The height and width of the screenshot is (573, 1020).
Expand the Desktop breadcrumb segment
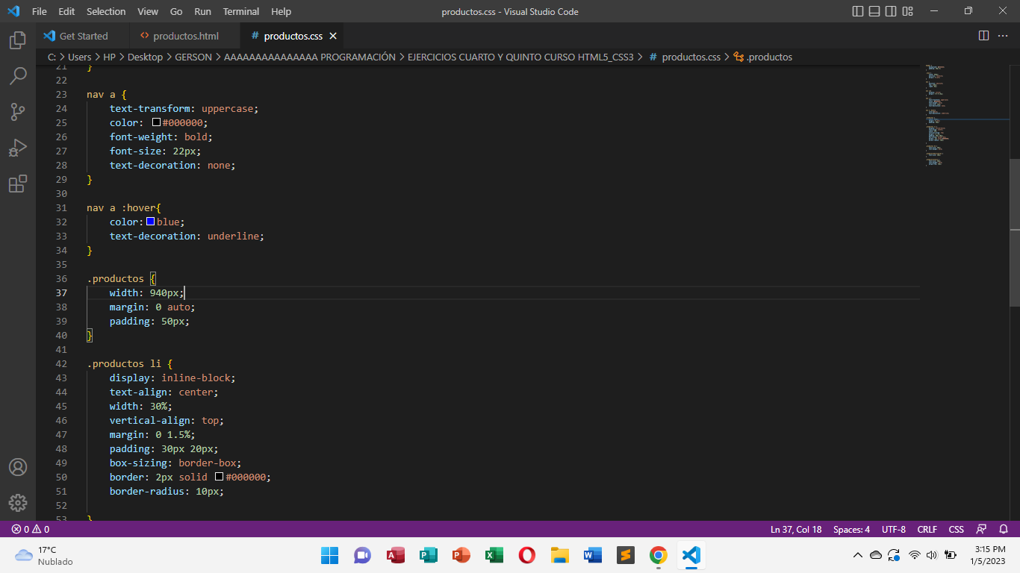click(x=145, y=57)
